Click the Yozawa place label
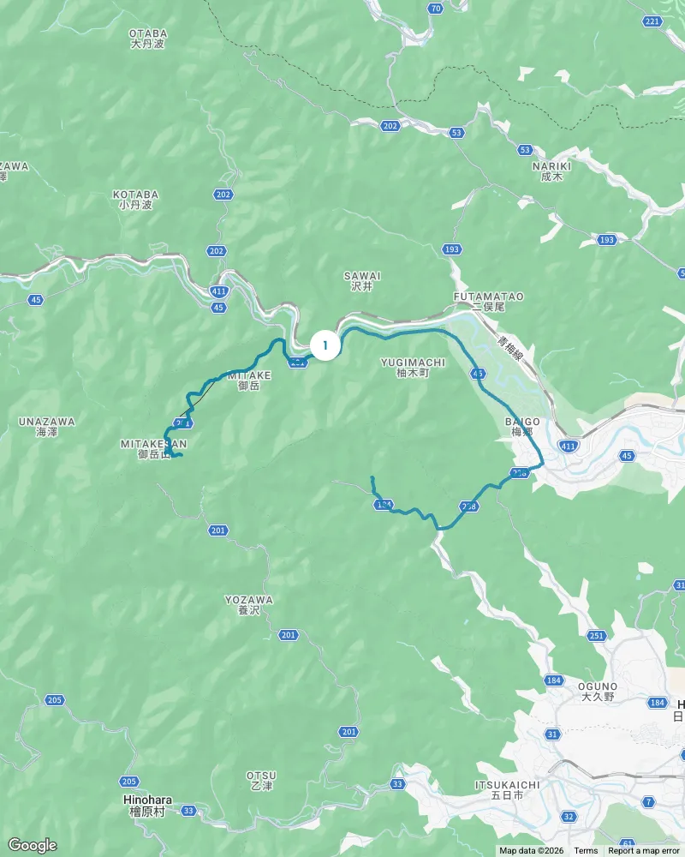This screenshot has height=857, width=685. coord(249,605)
